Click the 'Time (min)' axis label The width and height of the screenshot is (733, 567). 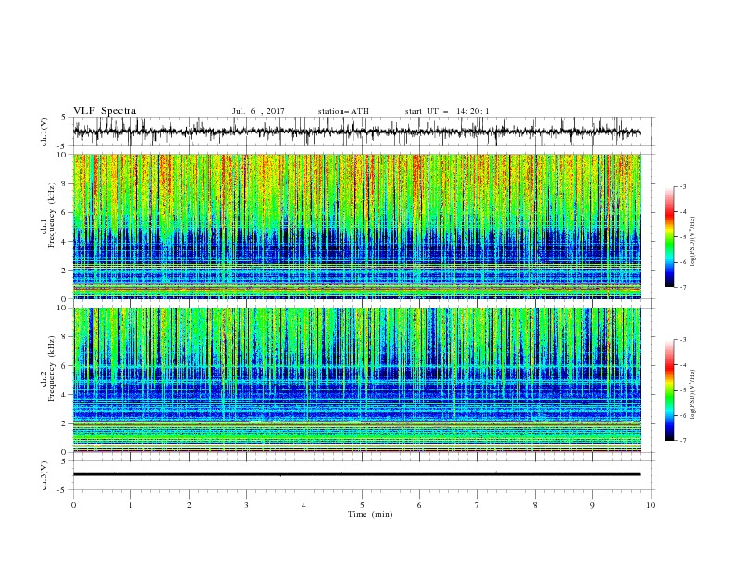coord(370,514)
